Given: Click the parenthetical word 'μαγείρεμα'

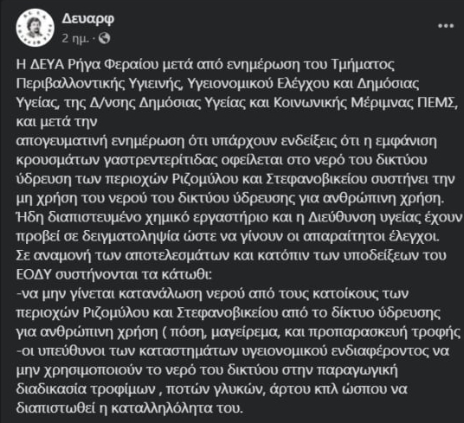Looking at the screenshot, I should [x=245, y=333].
